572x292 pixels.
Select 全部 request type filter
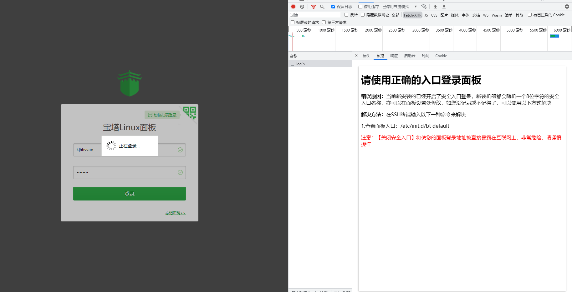pos(396,15)
